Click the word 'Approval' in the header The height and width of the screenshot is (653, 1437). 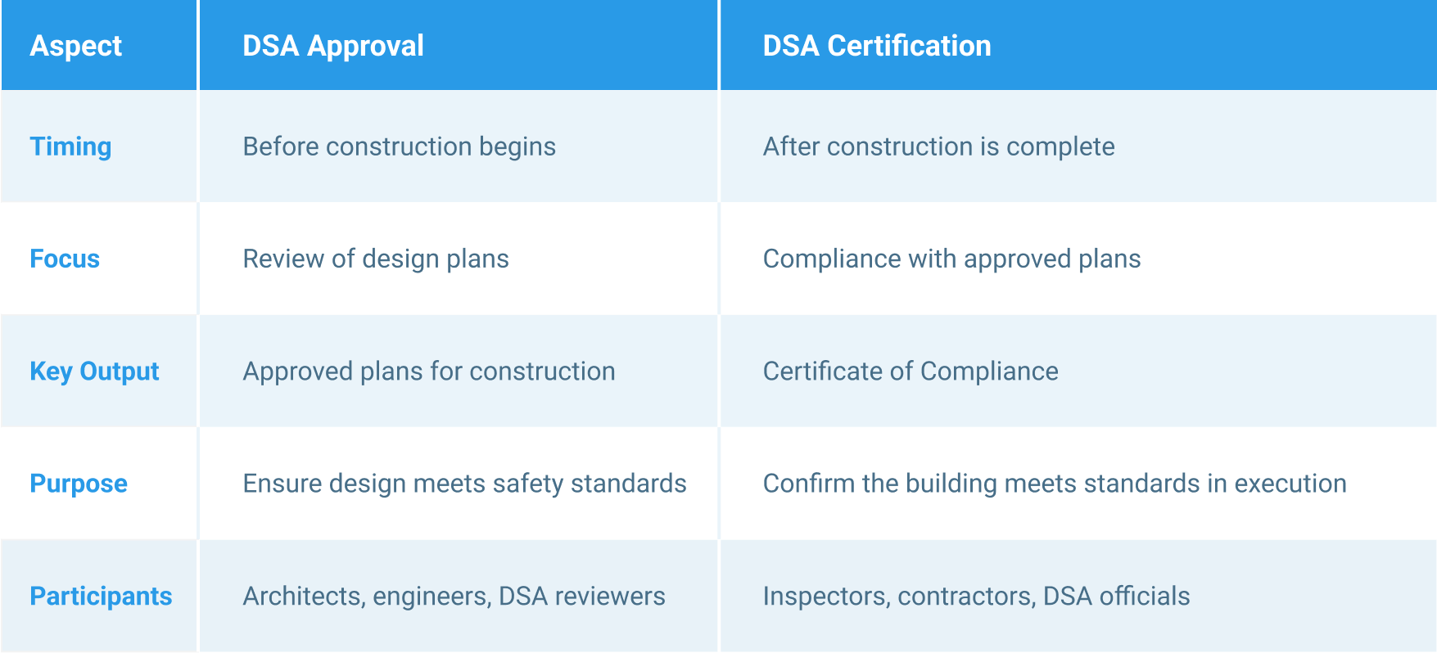tap(365, 46)
